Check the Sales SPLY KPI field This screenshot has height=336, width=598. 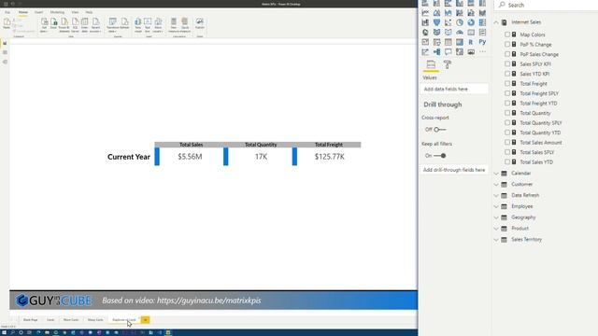507,64
